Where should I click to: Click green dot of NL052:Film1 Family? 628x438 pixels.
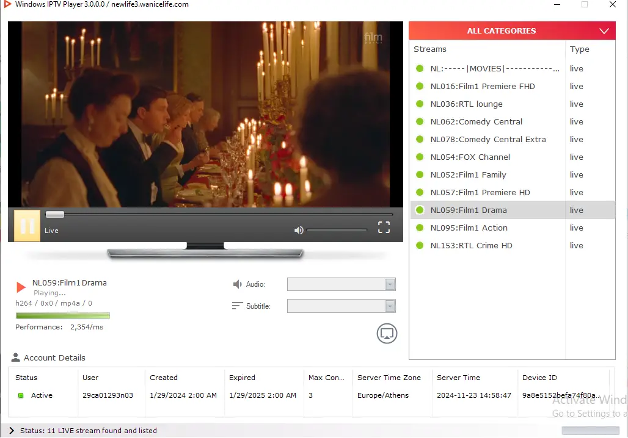pyautogui.click(x=420, y=174)
